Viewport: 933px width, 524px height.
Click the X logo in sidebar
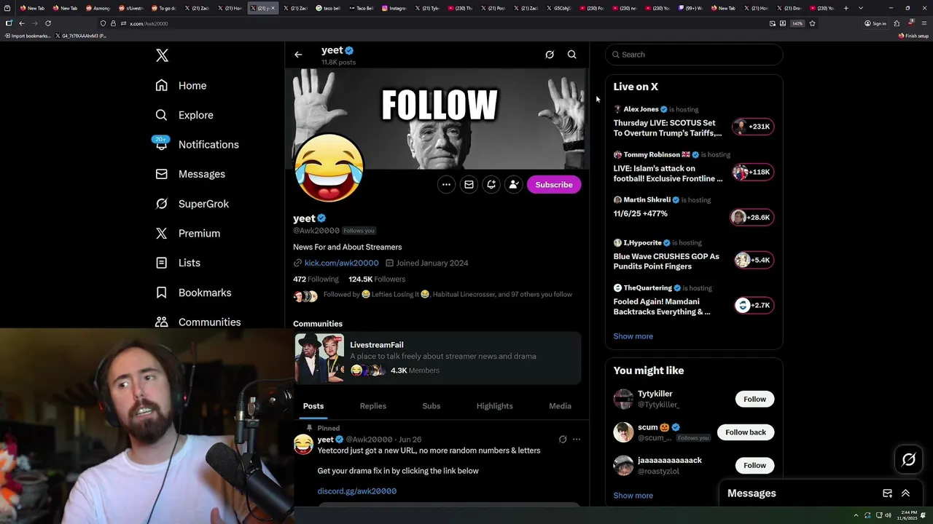click(x=162, y=55)
